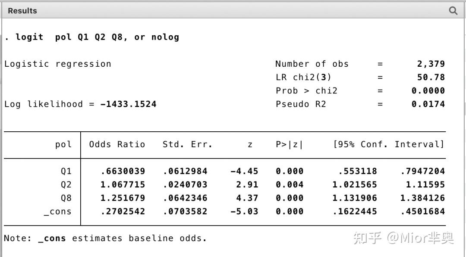
Task: Click the pol dependent variable label
Action: (63, 144)
